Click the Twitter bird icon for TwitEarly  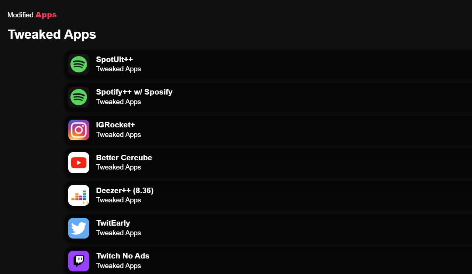click(x=79, y=228)
